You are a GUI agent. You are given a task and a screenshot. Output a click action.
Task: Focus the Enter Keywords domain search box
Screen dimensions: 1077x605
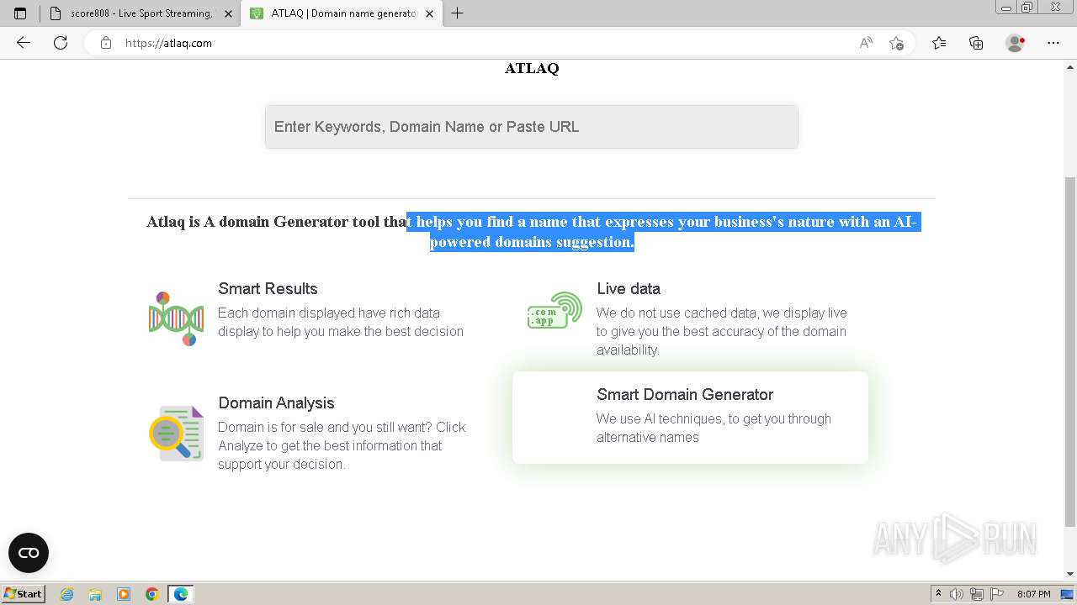[x=532, y=127]
